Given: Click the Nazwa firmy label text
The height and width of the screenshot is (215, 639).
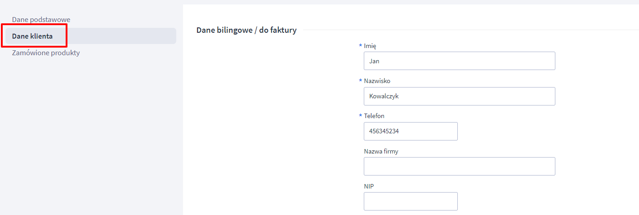Looking at the screenshot, I should pos(381,151).
